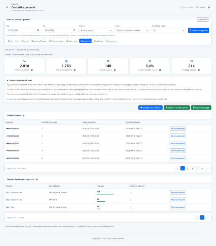216x246 pixels.
Task: Click the repeat icon above 148
Action: tap(108, 61)
